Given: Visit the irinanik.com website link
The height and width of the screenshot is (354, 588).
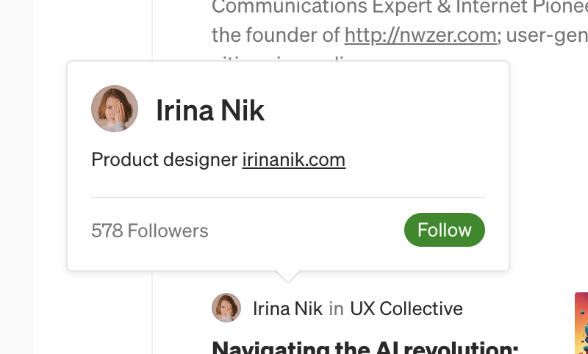Looking at the screenshot, I should point(293,159).
